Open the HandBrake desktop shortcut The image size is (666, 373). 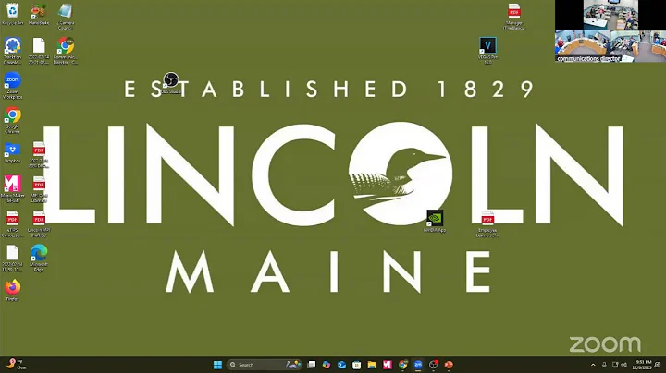coord(39,14)
